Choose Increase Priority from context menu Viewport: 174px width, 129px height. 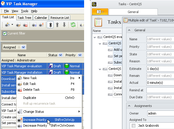[x=35, y=120]
